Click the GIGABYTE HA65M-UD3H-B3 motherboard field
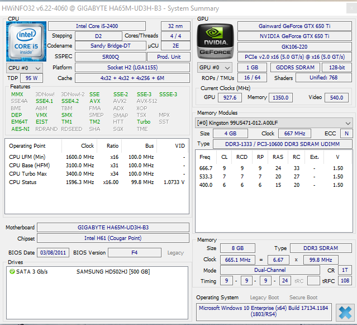The height and width of the screenshot is (325, 357). coord(113,228)
